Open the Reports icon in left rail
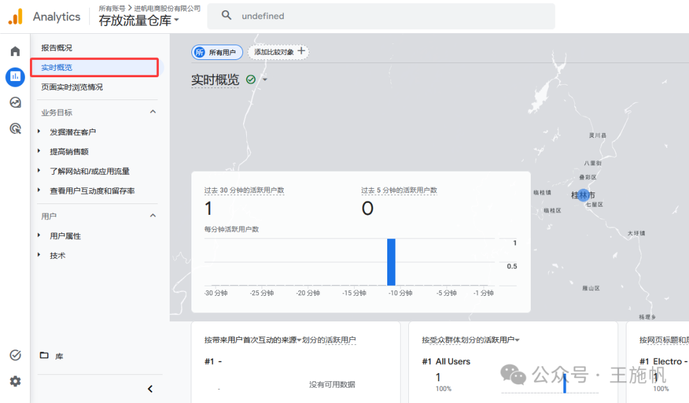The width and height of the screenshot is (689, 403). click(15, 77)
